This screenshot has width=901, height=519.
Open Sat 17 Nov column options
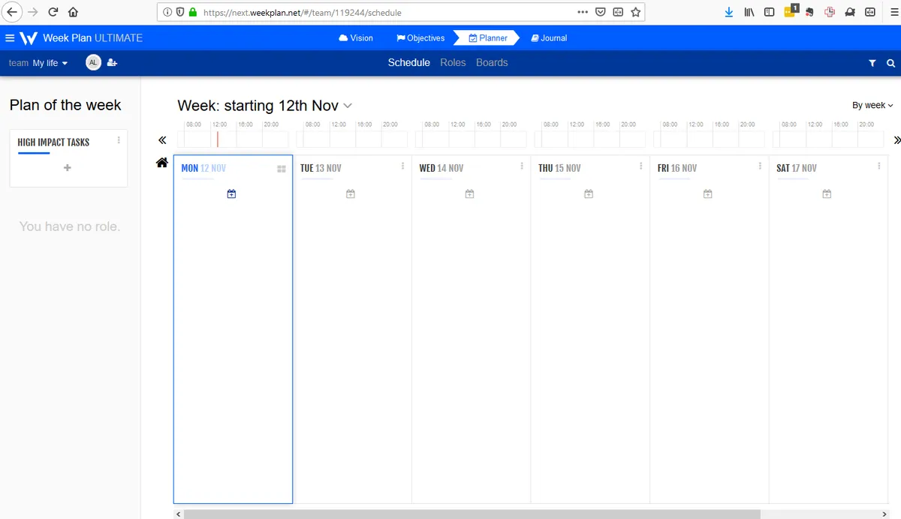click(878, 166)
